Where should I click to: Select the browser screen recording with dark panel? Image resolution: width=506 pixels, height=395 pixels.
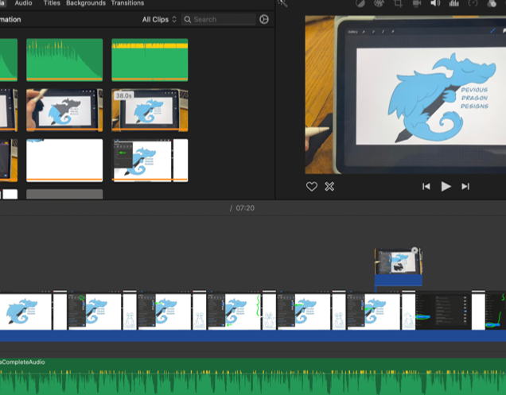click(x=150, y=161)
